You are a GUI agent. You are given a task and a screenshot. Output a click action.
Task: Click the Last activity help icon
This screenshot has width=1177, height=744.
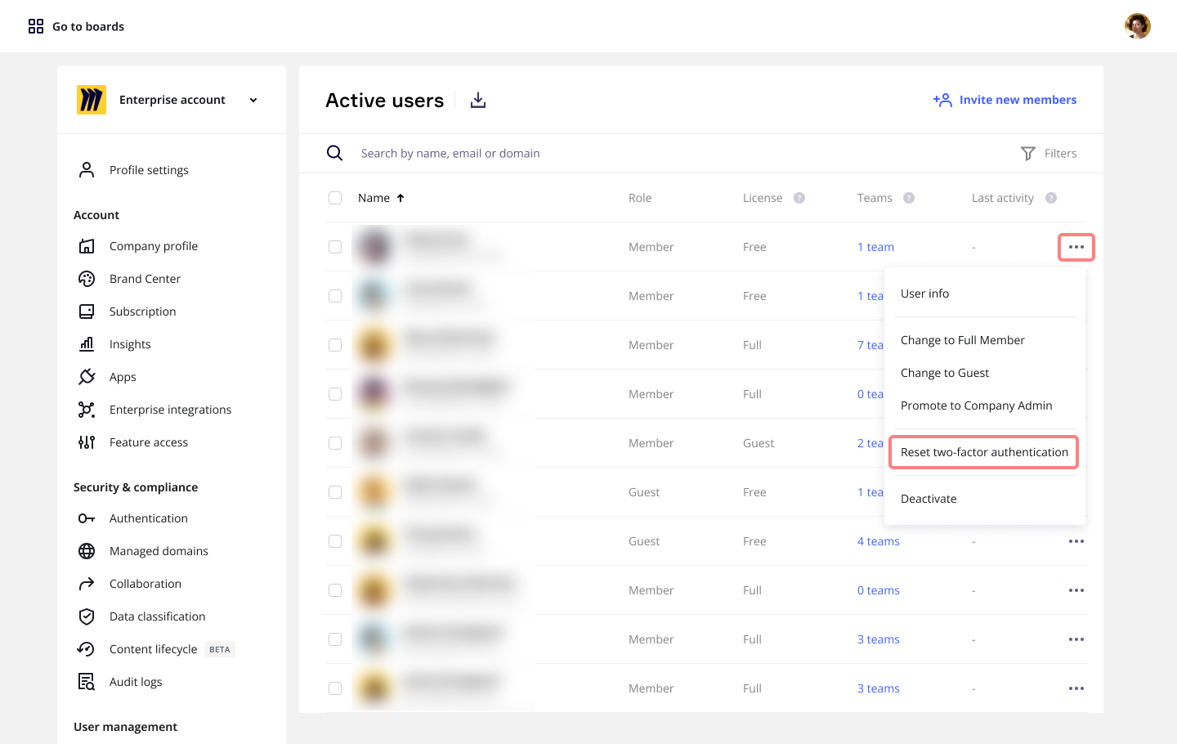point(1051,198)
